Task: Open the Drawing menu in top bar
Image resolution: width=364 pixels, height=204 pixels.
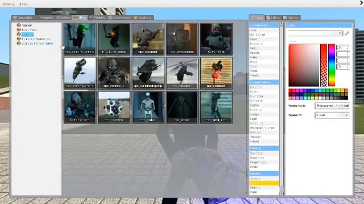Action: (x=9, y=4)
